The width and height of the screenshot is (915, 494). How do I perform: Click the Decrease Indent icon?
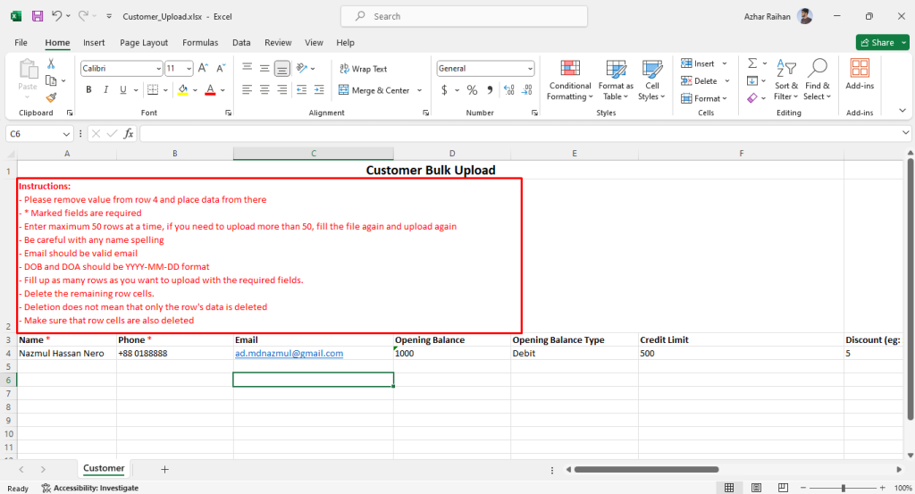coord(301,90)
